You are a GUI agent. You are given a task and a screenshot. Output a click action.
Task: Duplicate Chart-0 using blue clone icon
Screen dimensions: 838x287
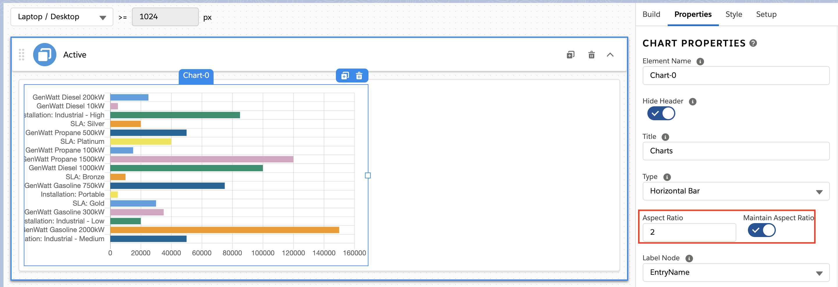(x=345, y=76)
